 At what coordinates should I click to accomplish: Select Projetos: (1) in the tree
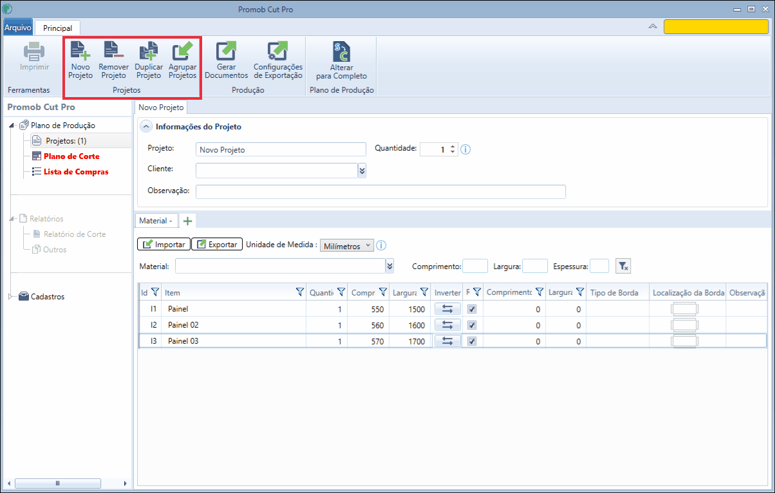[66, 141]
